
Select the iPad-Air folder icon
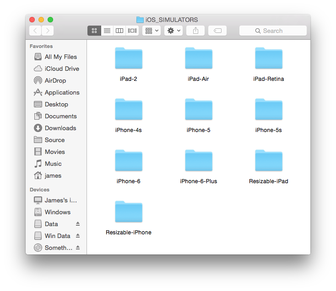click(199, 58)
